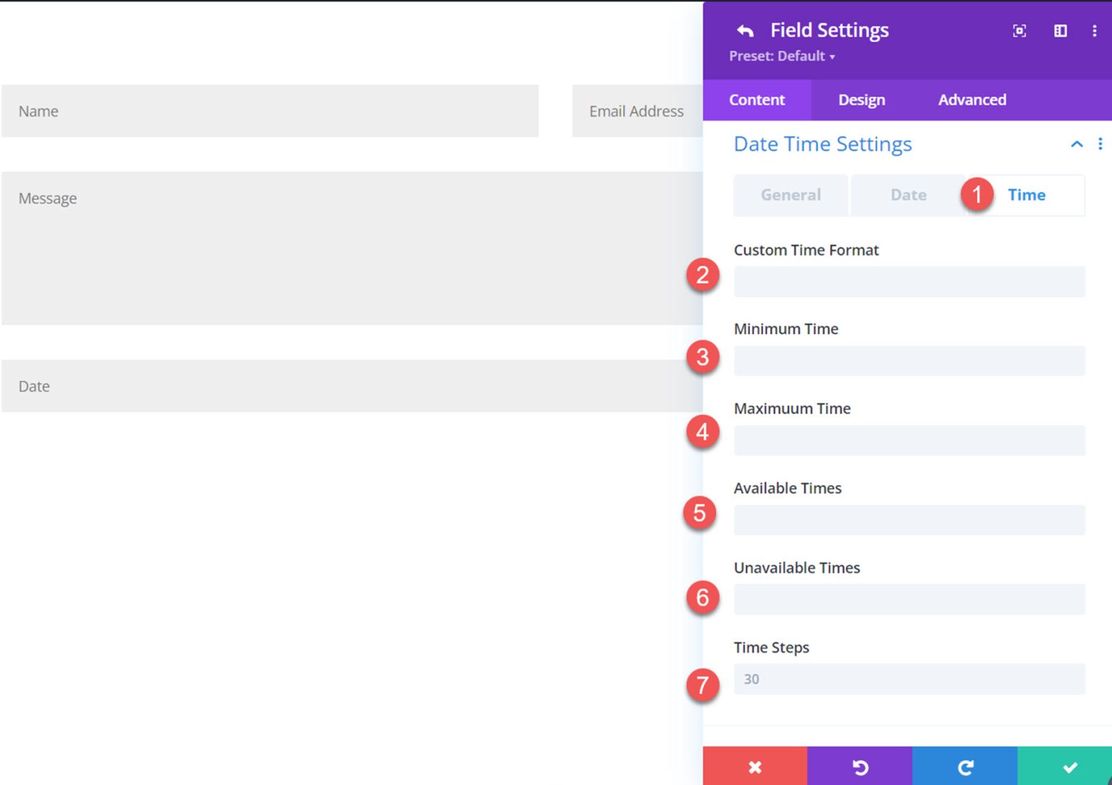Viewport: 1112px width, 785px height.
Task: Select the Date tab
Action: (x=908, y=195)
